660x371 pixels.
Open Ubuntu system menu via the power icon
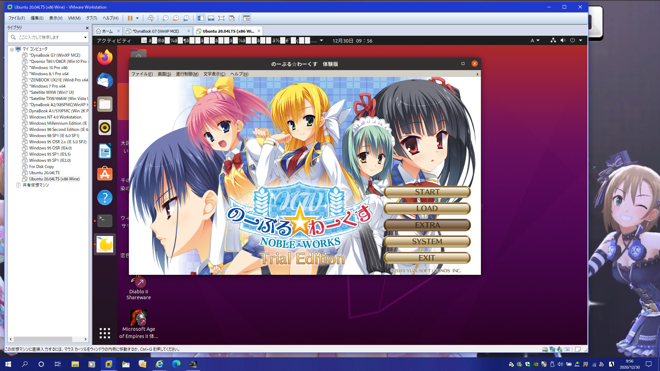pos(572,40)
